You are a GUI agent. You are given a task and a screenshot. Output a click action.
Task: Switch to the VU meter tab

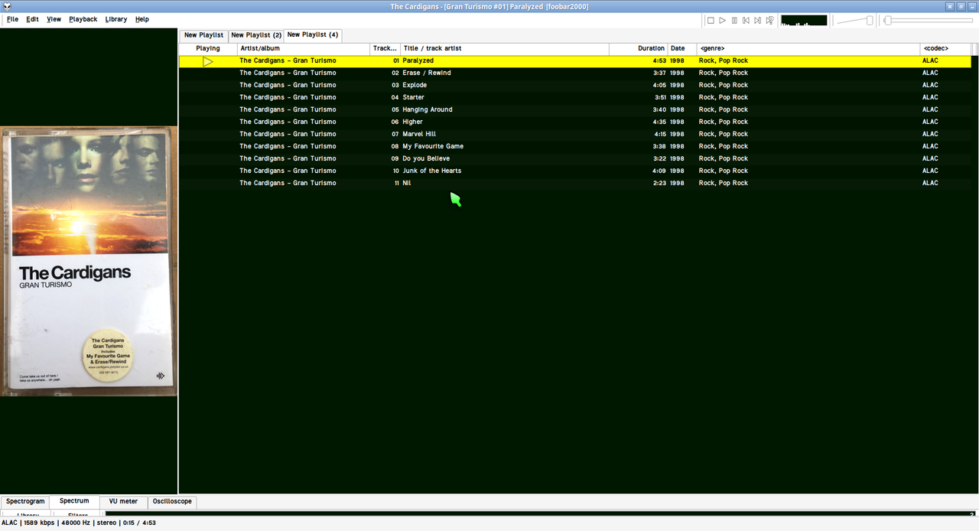(123, 502)
